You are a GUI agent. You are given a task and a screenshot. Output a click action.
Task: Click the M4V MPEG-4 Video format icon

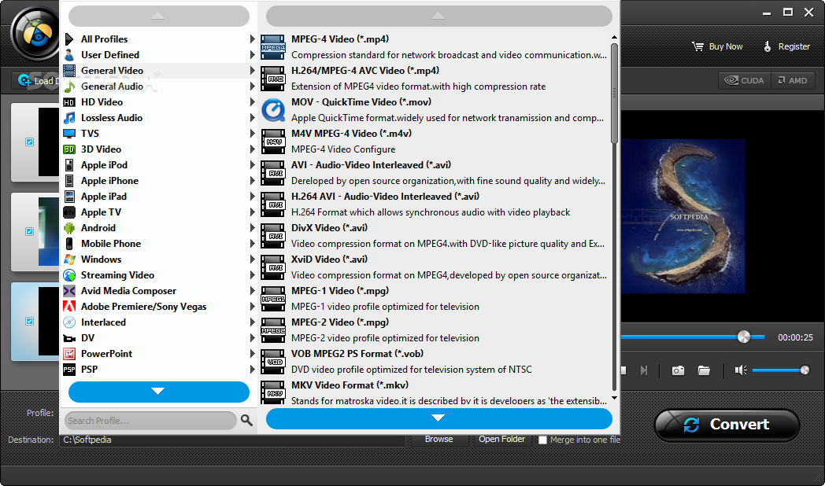(272, 142)
